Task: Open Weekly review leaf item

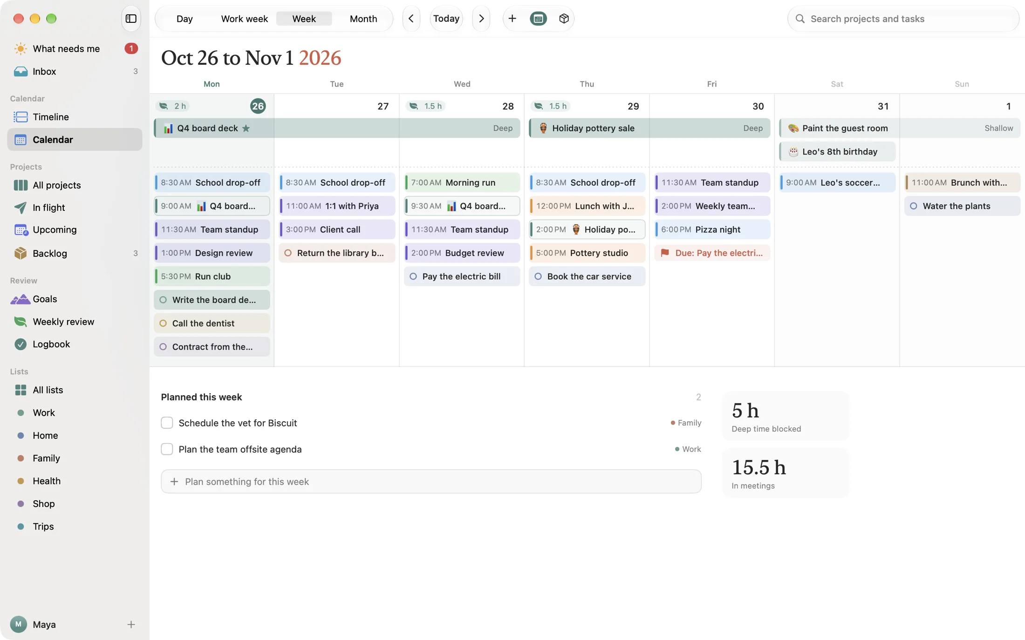Action: pyautogui.click(x=75, y=322)
